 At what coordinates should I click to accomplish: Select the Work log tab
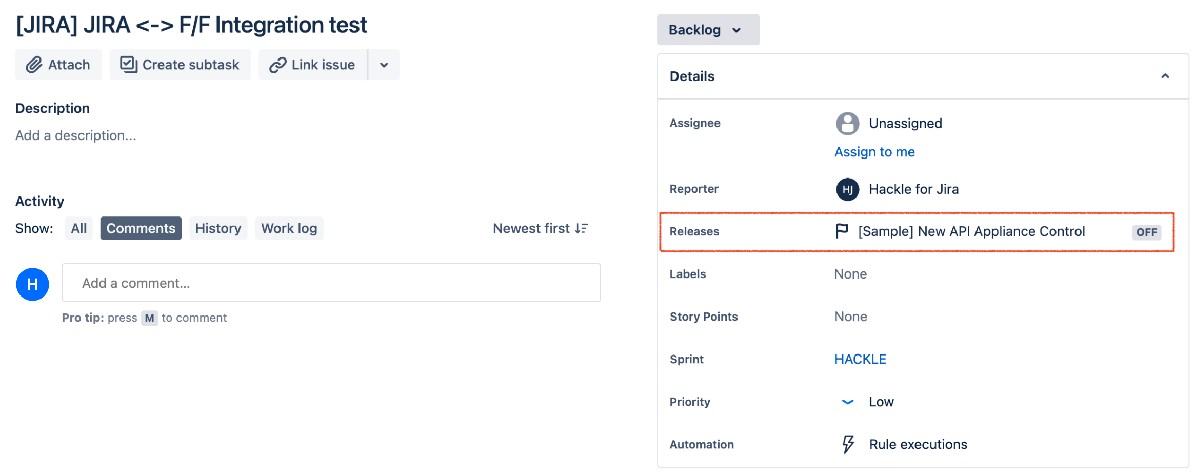click(289, 228)
